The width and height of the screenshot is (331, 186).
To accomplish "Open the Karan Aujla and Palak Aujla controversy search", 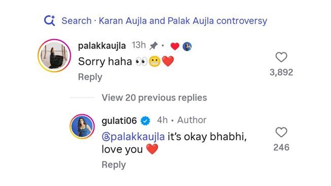I will (164, 21).
